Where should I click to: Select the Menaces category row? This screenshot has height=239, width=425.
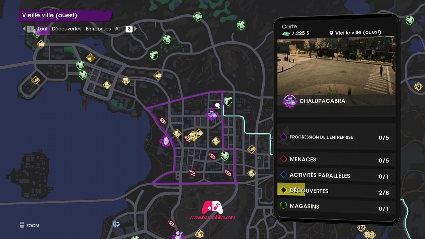336,160
